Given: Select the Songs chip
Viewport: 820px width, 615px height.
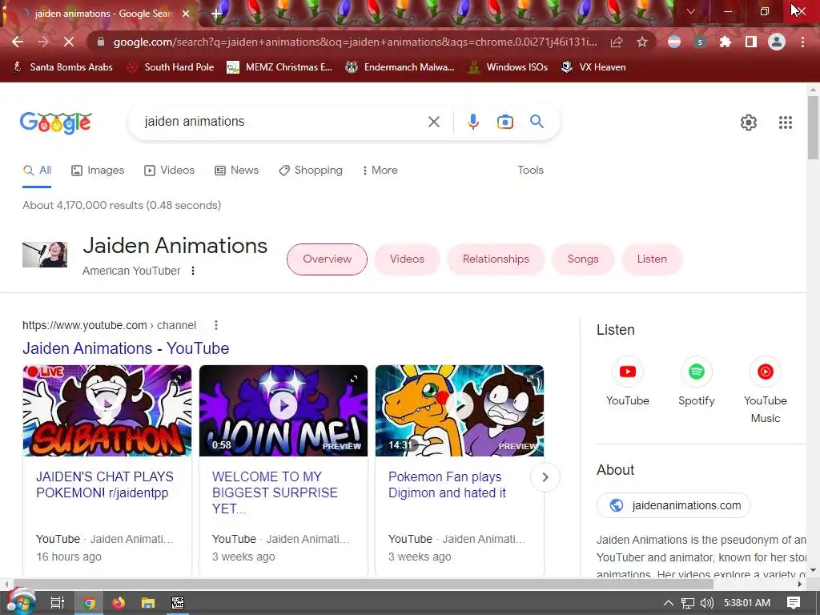Looking at the screenshot, I should point(583,259).
